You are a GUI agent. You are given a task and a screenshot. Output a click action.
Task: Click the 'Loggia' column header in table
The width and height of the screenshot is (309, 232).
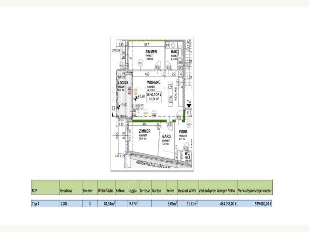click(x=133, y=187)
